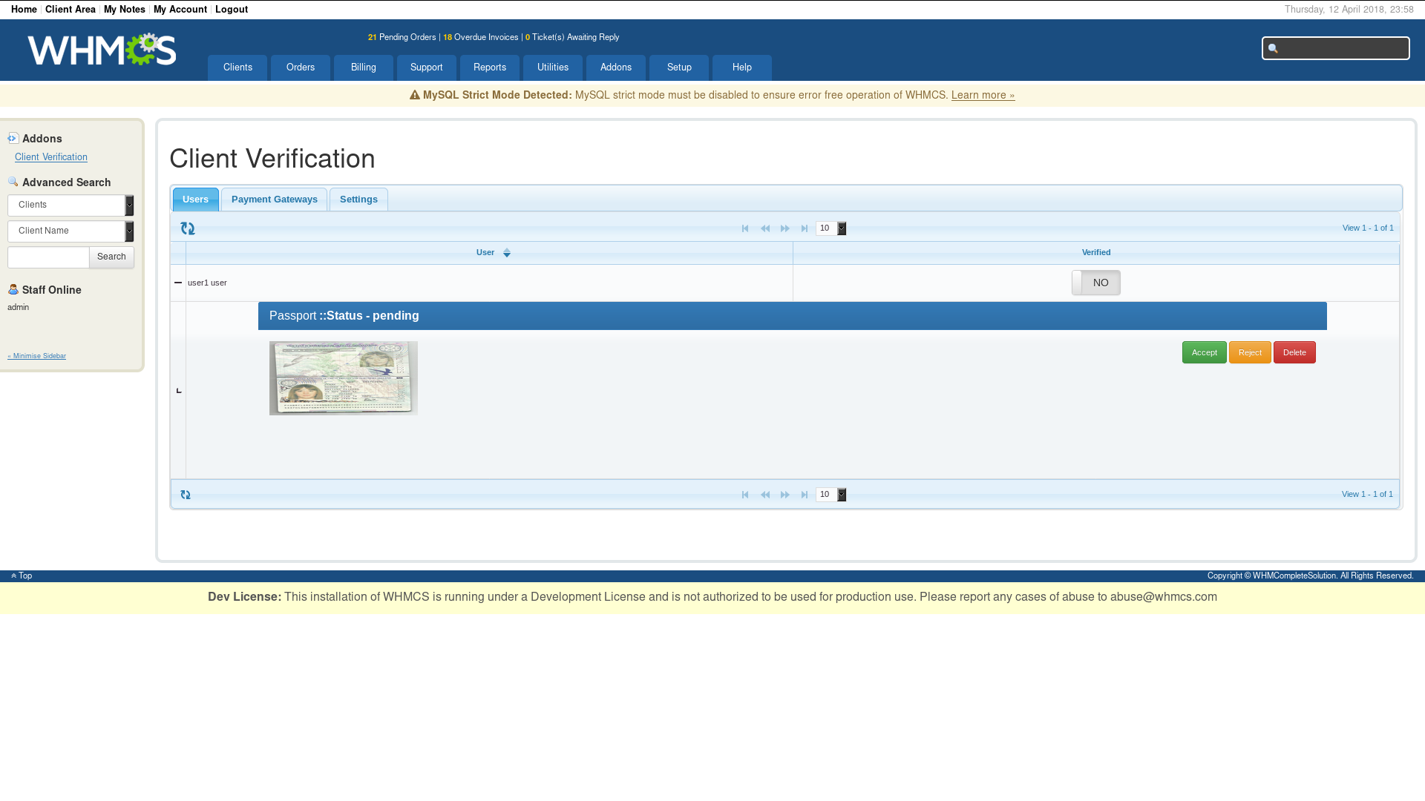Click the search magnifier icon in header
This screenshot has height=801, width=1425.
pos(1273,49)
